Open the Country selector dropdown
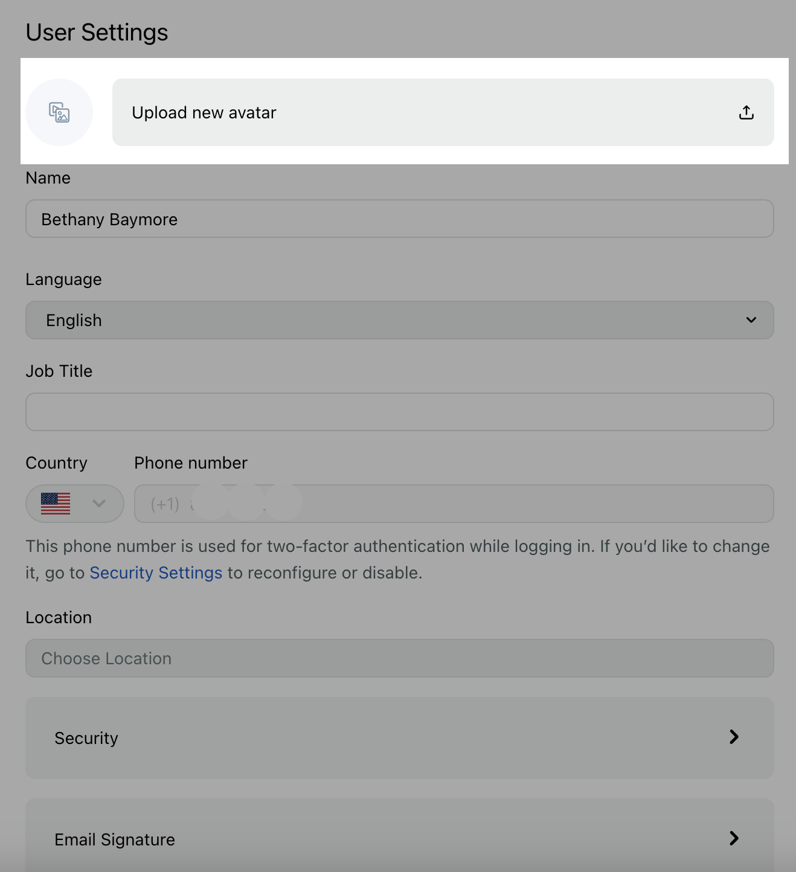 point(75,504)
